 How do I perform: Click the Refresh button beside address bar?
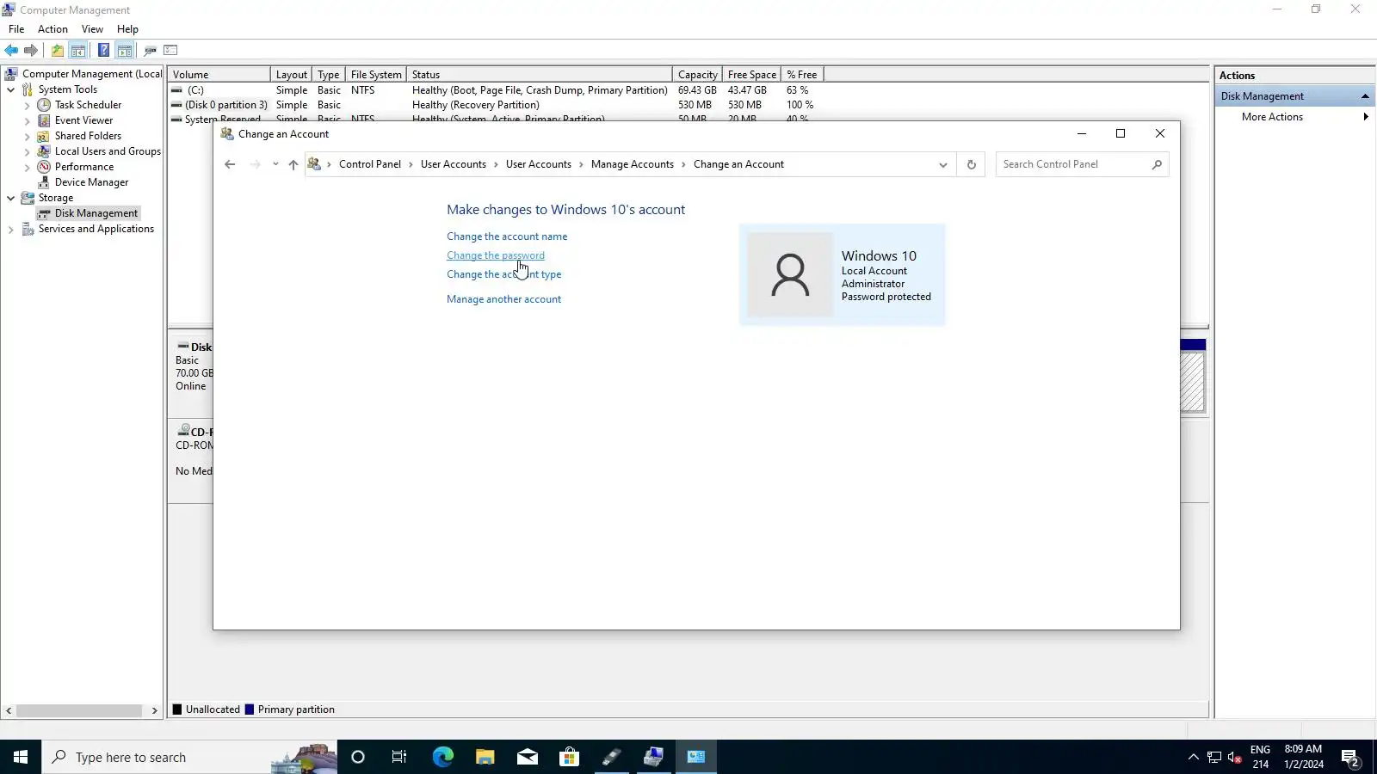point(972,164)
